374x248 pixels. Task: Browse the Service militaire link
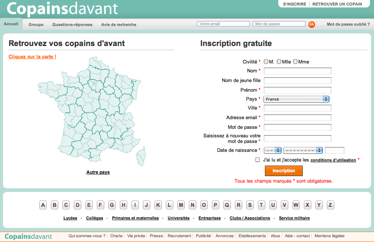[x=294, y=218]
